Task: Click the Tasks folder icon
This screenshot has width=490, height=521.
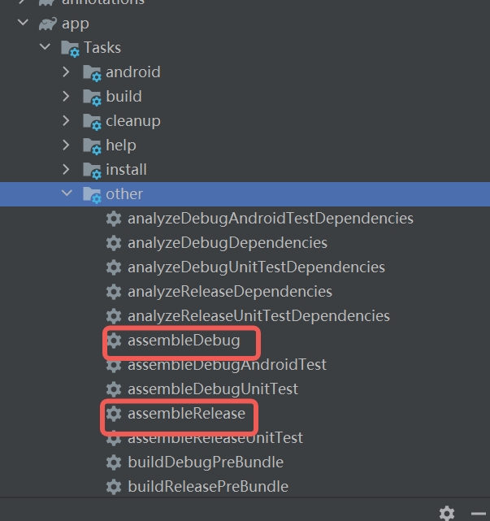Action: (x=70, y=48)
